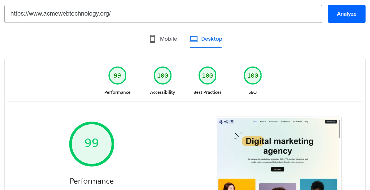Click the Accessibility score circle showing 100
The height and width of the screenshot is (190, 370).
point(163,75)
